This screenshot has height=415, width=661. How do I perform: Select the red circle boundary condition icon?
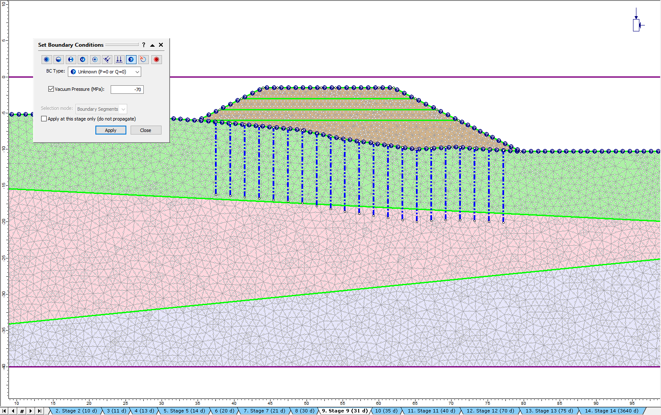pyautogui.click(x=156, y=59)
